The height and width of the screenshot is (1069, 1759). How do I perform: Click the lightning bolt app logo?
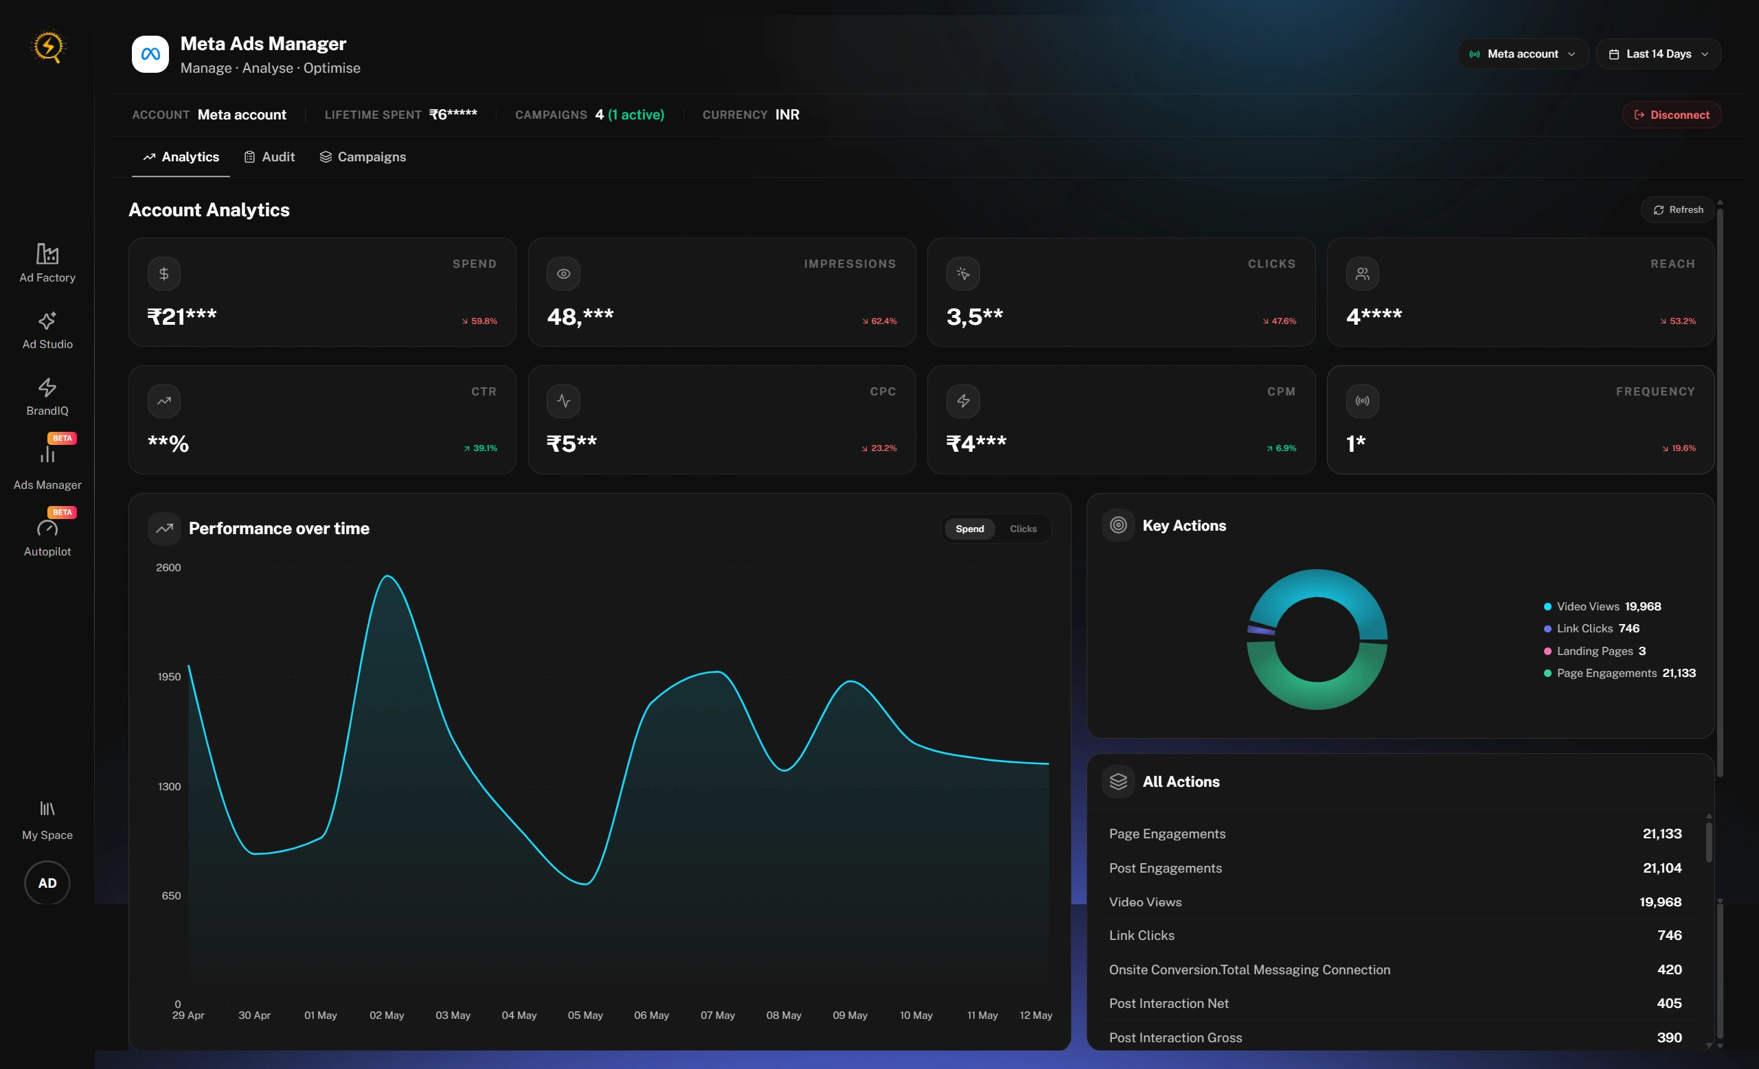tap(48, 47)
